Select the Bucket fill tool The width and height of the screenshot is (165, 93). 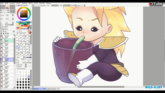pos(28,41)
